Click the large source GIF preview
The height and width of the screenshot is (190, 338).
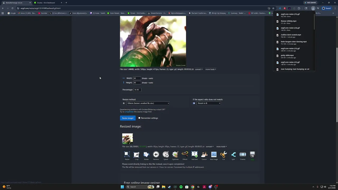pyautogui.click(x=153, y=41)
